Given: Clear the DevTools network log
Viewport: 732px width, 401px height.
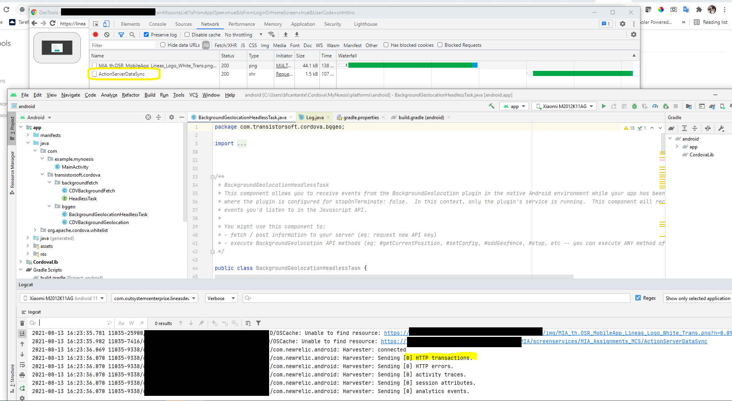Looking at the screenshot, I should click(107, 34).
